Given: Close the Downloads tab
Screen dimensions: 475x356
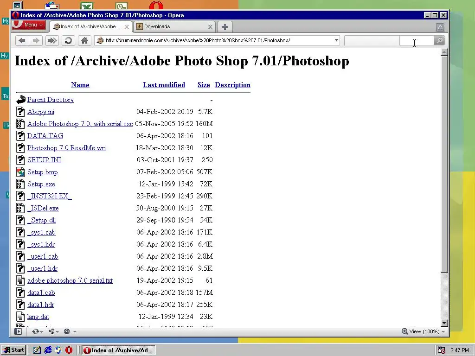Looking at the screenshot, I should pos(210,27).
